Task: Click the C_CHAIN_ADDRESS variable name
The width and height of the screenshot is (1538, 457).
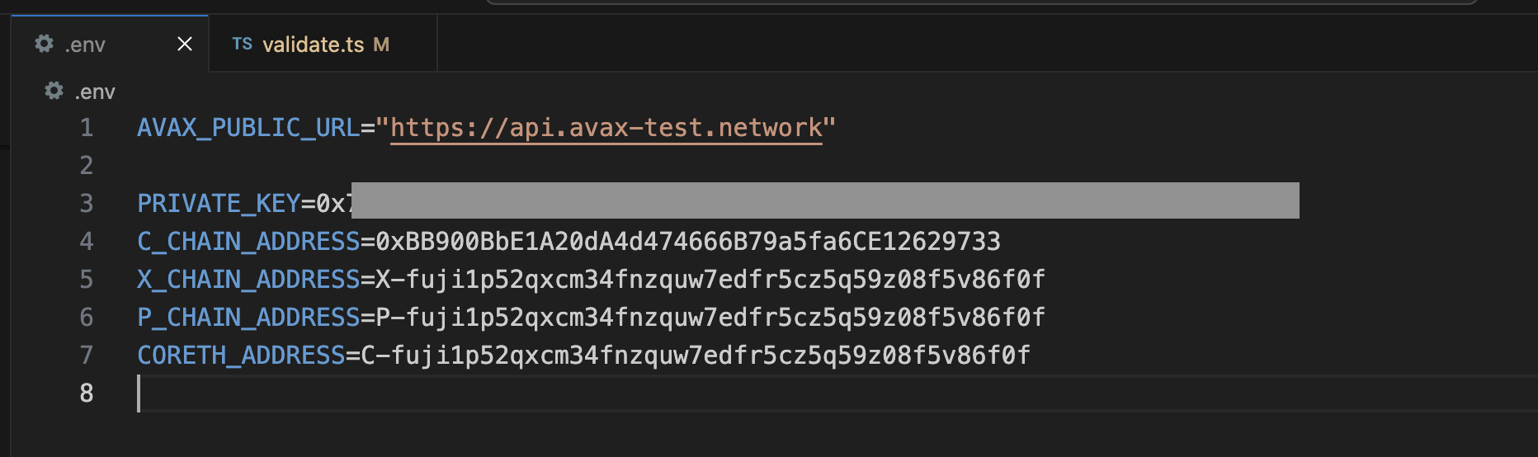Action: tap(248, 242)
